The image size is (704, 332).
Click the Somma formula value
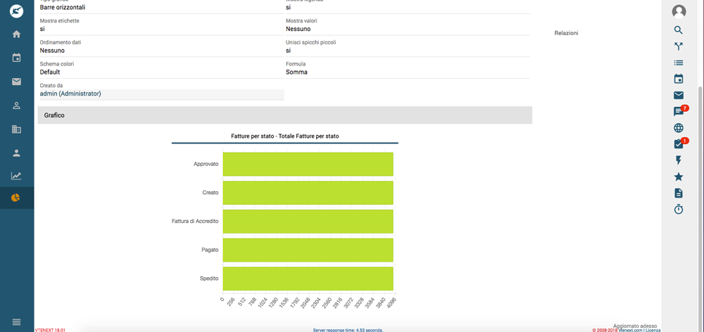(x=296, y=72)
